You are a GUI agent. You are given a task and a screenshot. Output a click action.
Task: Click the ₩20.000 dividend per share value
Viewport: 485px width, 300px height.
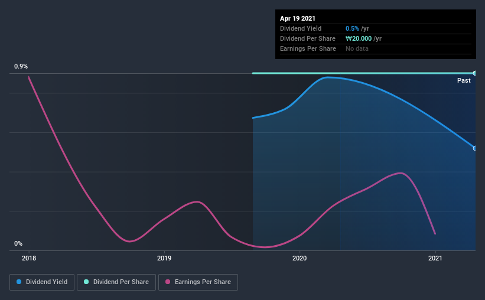[359, 38]
